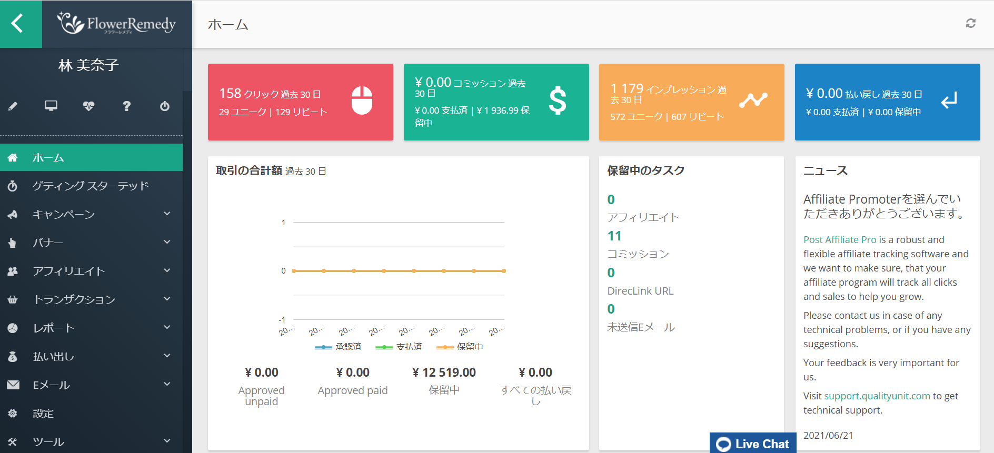
Task: Click the stopwatch Getting Started icon
Action: pos(13,186)
